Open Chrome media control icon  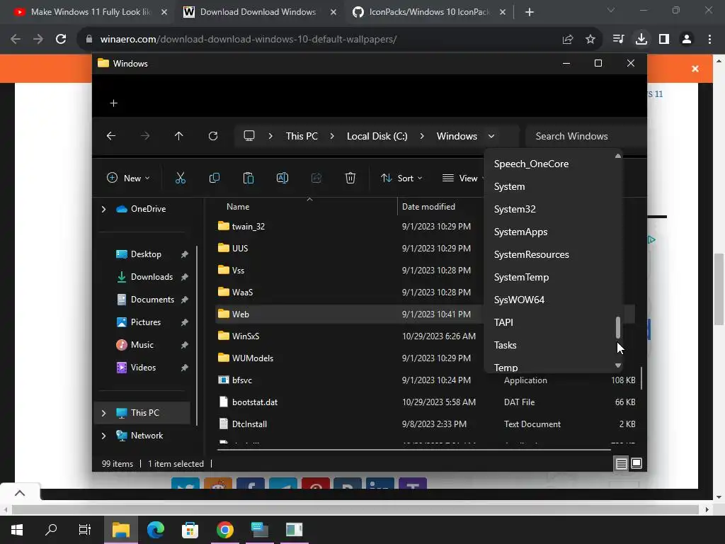pos(618,40)
